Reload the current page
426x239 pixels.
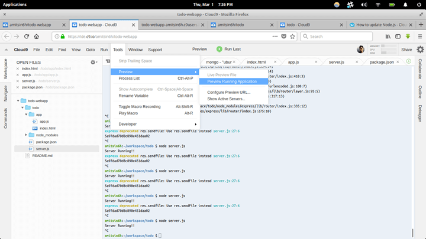tap(27, 37)
